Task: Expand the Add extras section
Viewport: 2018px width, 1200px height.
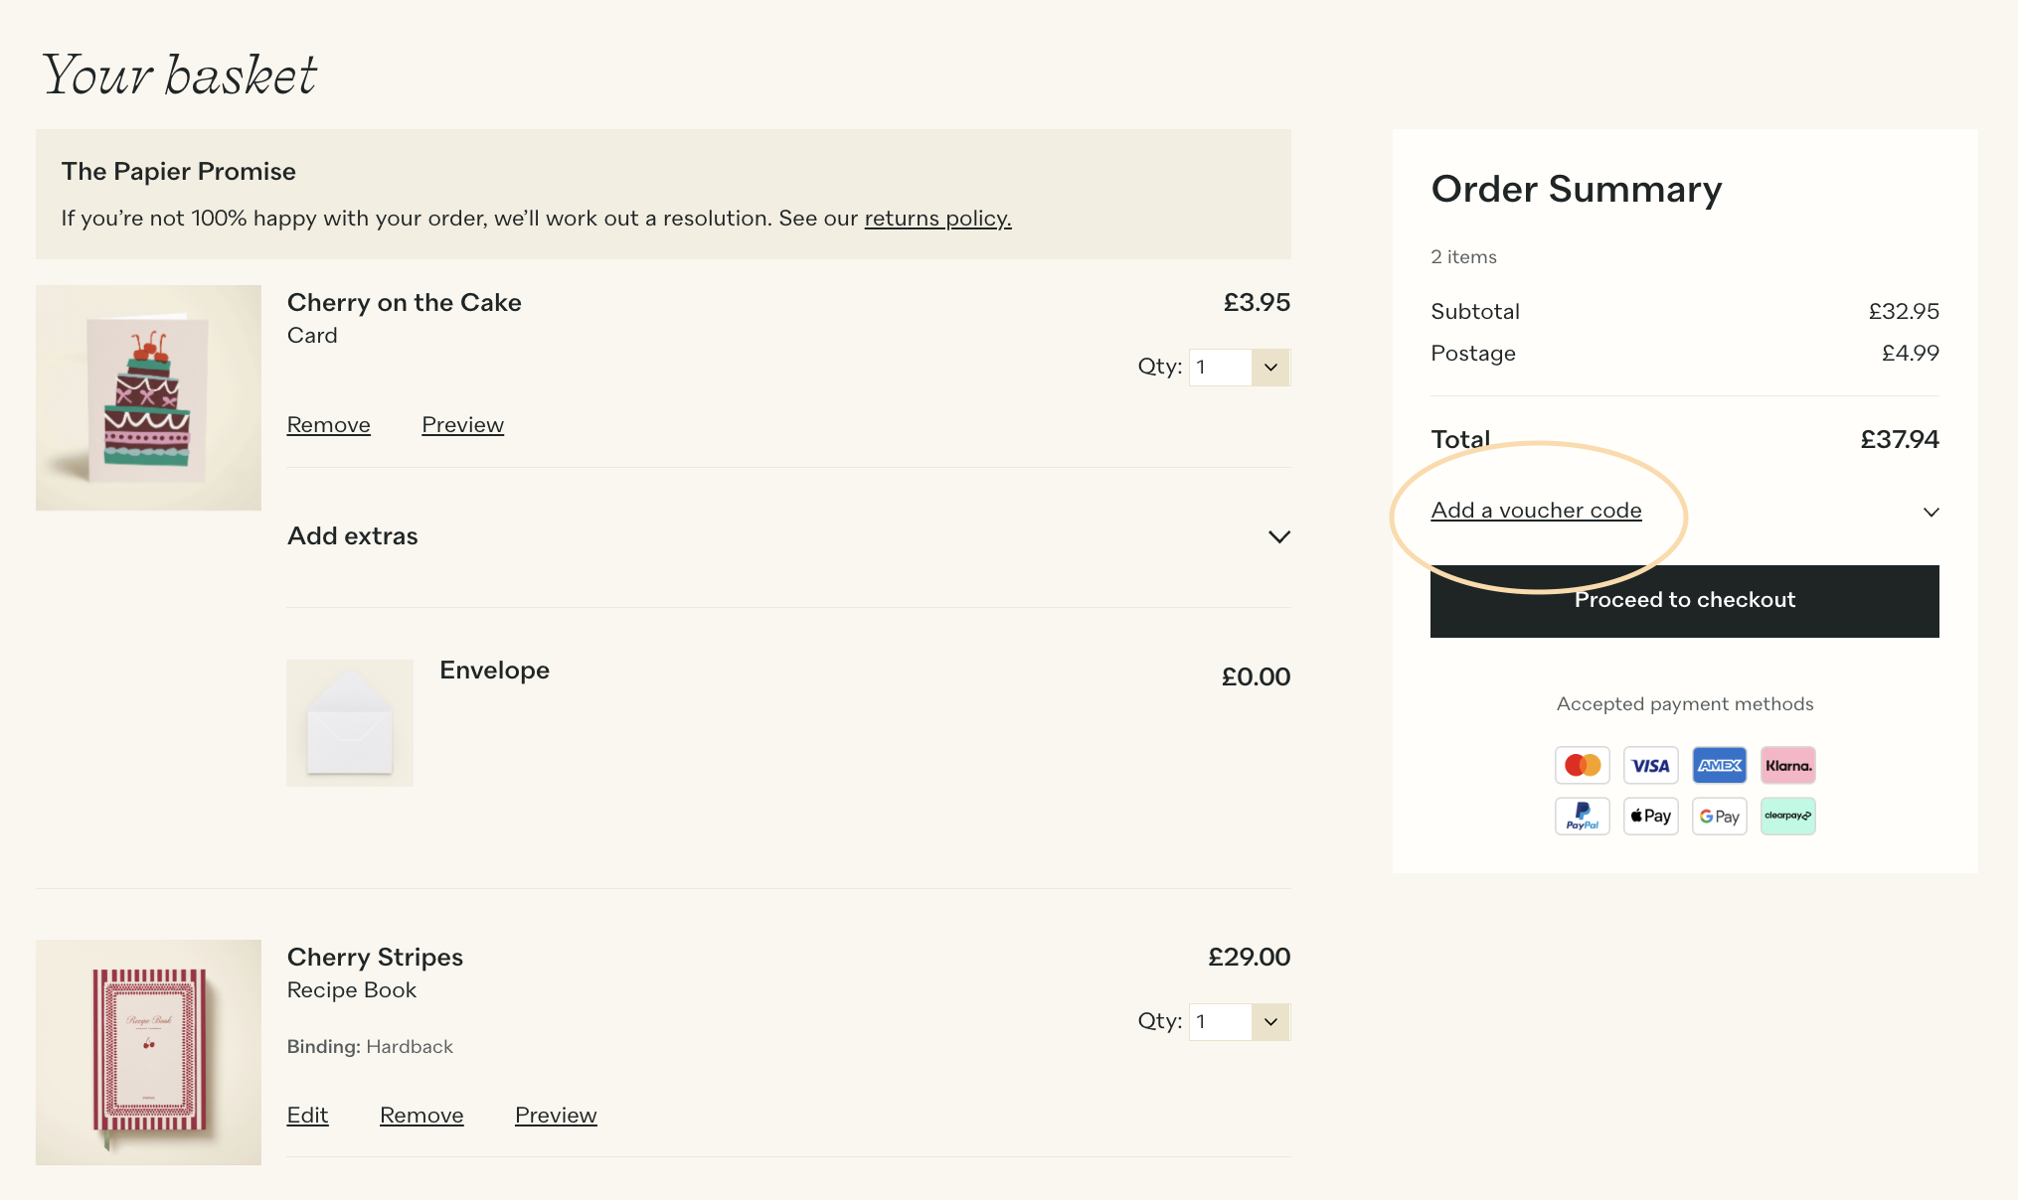Action: [788, 536]
